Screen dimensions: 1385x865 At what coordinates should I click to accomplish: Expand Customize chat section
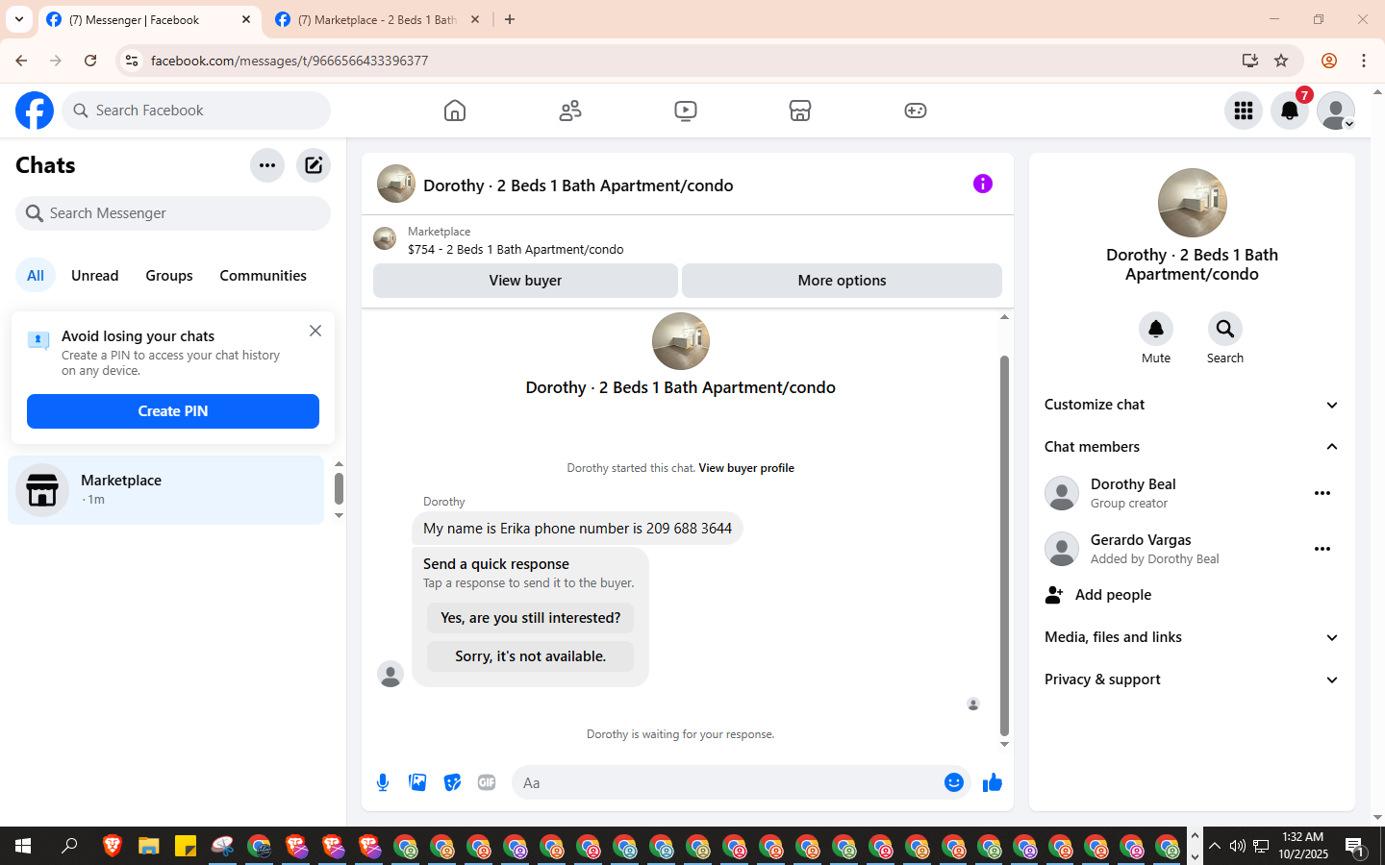(1192, 405)
